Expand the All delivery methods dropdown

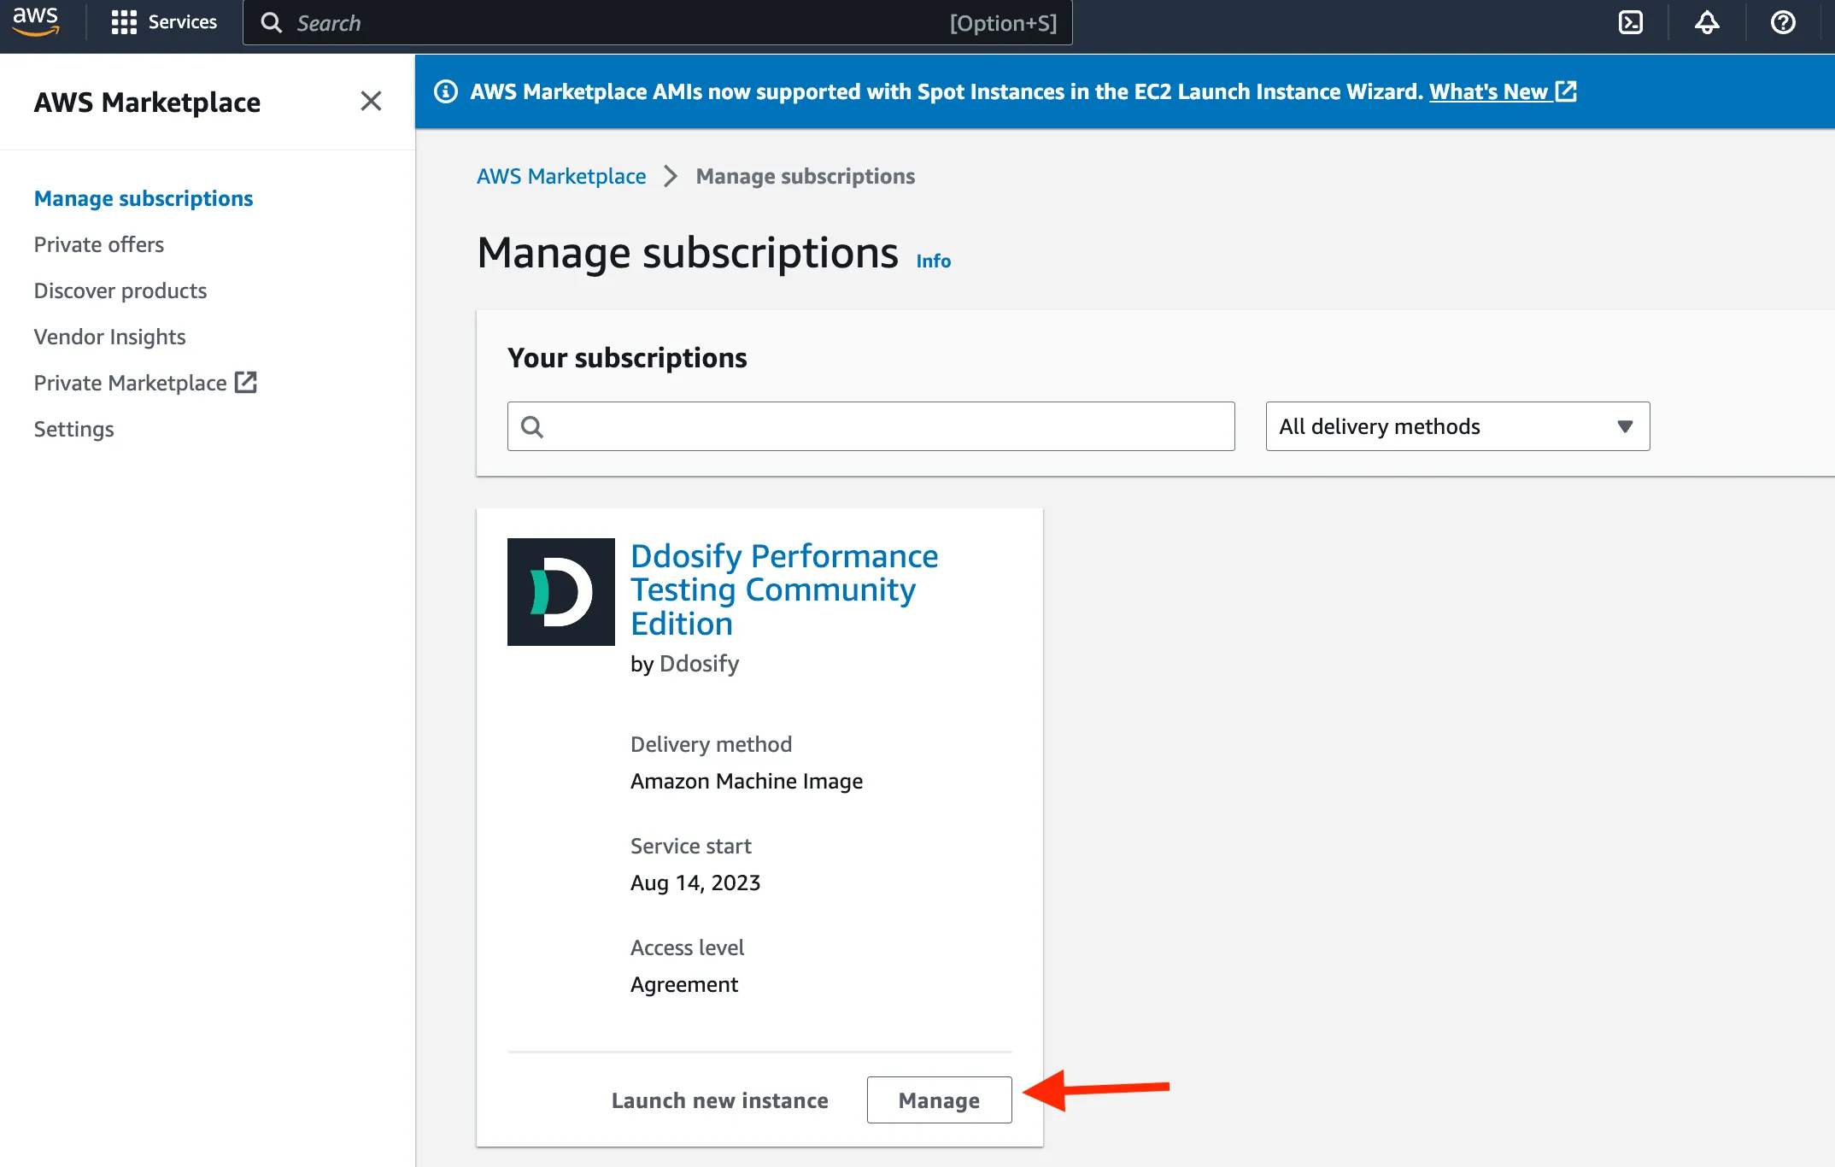[1457, 426]
